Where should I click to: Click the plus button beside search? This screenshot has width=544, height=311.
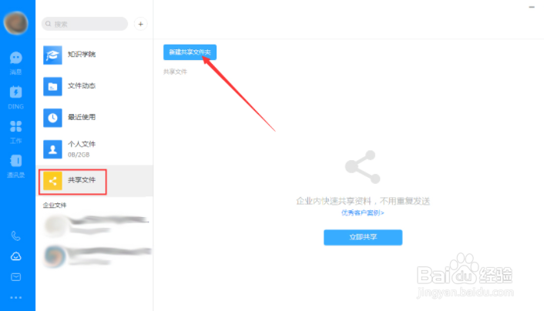[140, 24]
